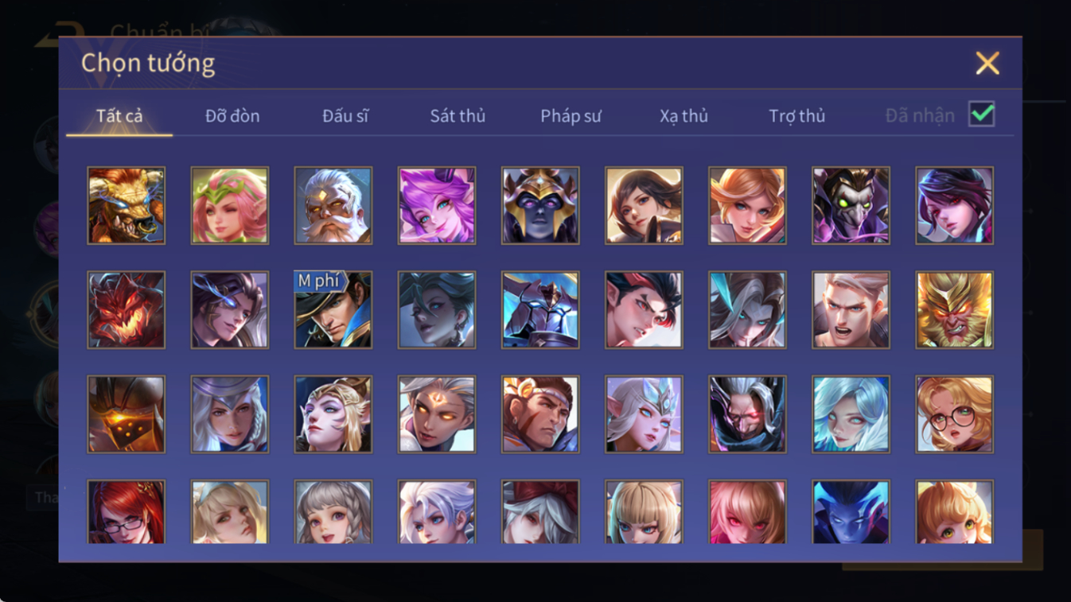Select the purple-haired elf girl
Viewport: 1071px width, 602px height.
(x=437, y=205)
